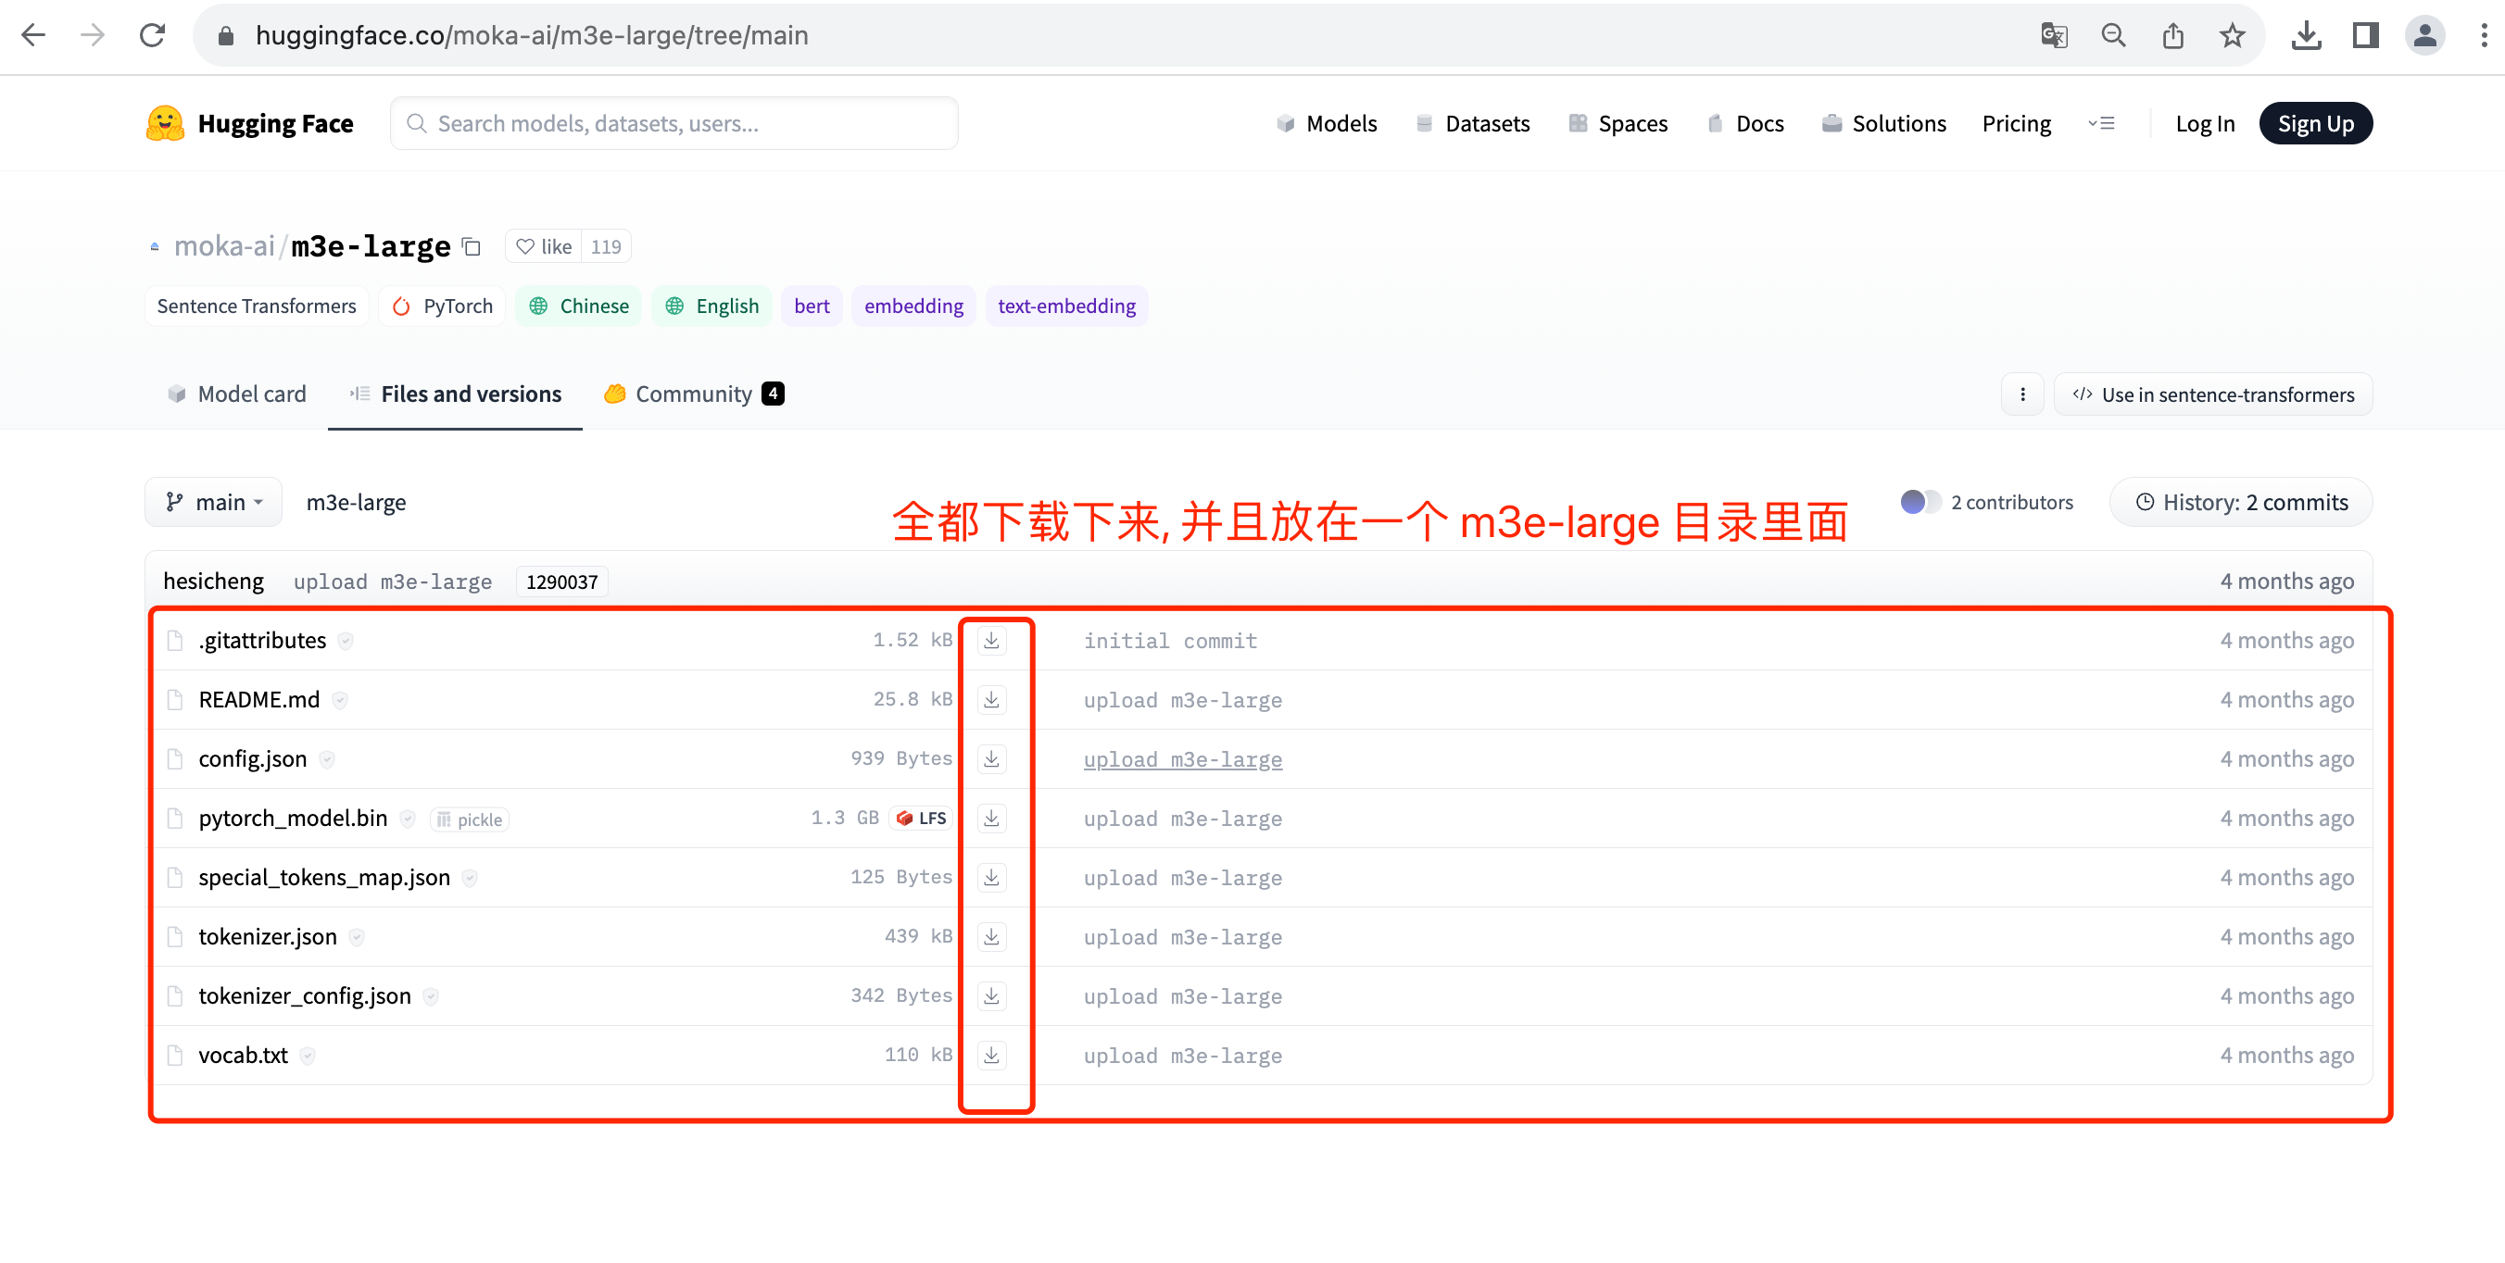Open Use in sentence-transformers

click(2213, 394)
